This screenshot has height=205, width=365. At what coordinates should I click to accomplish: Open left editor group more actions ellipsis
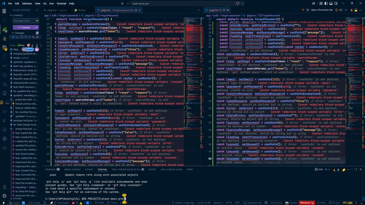(x=199, y=10)
